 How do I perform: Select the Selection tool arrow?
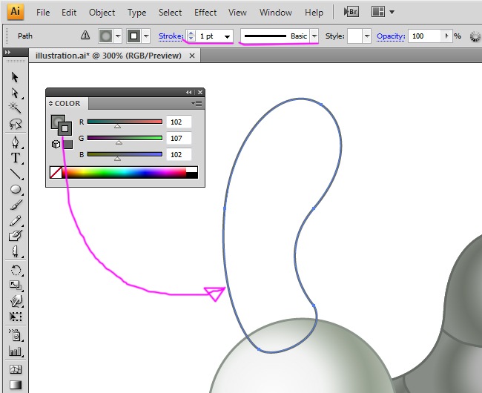click(x=15, y=77)
